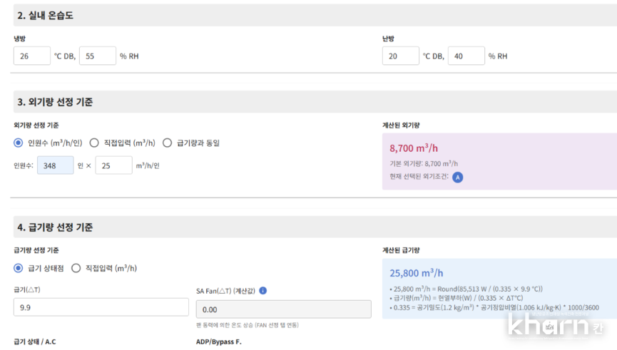The height and width of the screenshot is (350, 617).
Task: Click the '4. 급기량 선정 기준' section header
Action: [55, 227]
